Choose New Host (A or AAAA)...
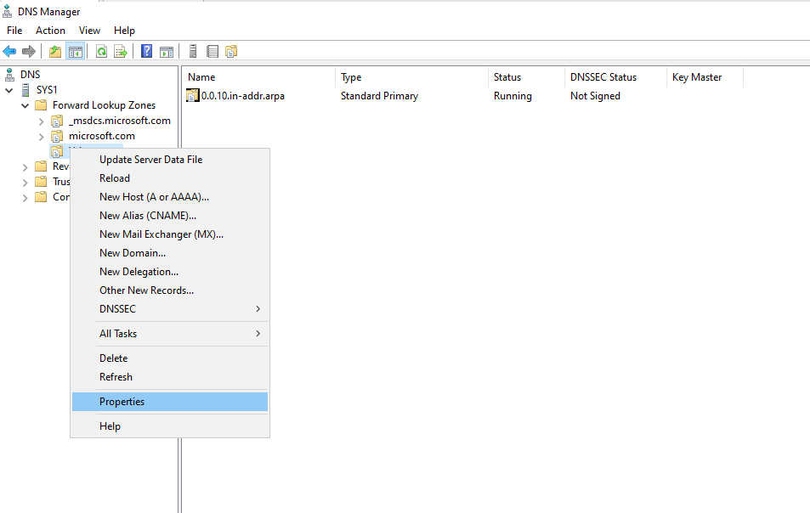 tap(170, 197)
